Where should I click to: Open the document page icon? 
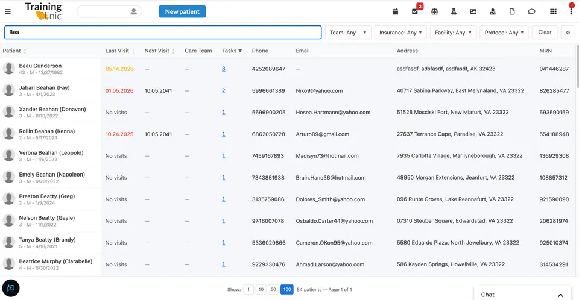[x=512, y=11]
